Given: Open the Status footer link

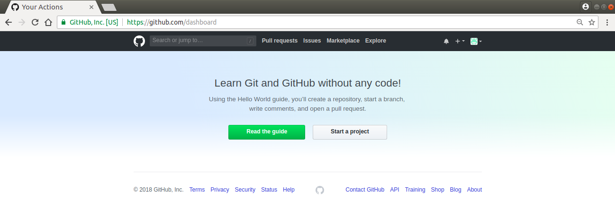Looking at the screenshot, I should tap(269, 190).
